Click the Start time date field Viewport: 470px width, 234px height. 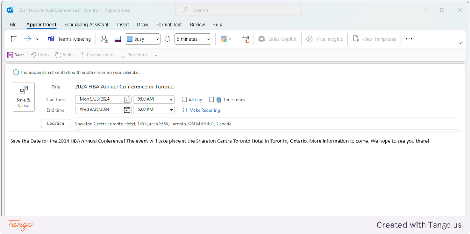[x=100, y=99]
